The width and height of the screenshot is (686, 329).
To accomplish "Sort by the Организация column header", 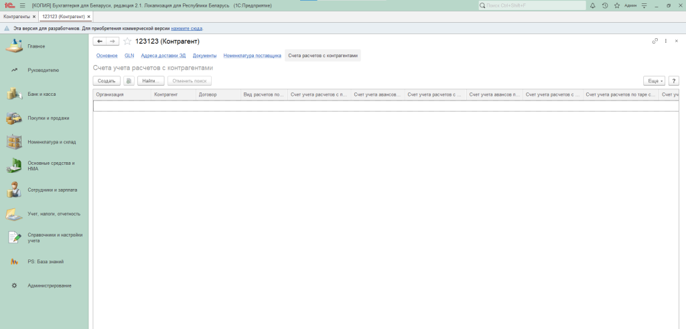I will pyautogui.click(x=121, y=95).
